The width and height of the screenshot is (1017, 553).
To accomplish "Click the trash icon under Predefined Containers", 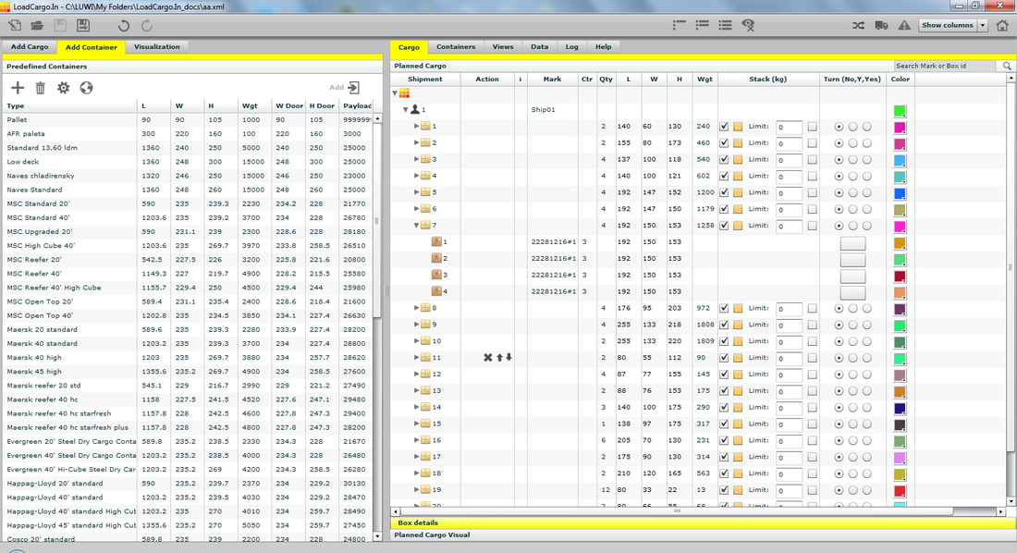I will (41, 88).
